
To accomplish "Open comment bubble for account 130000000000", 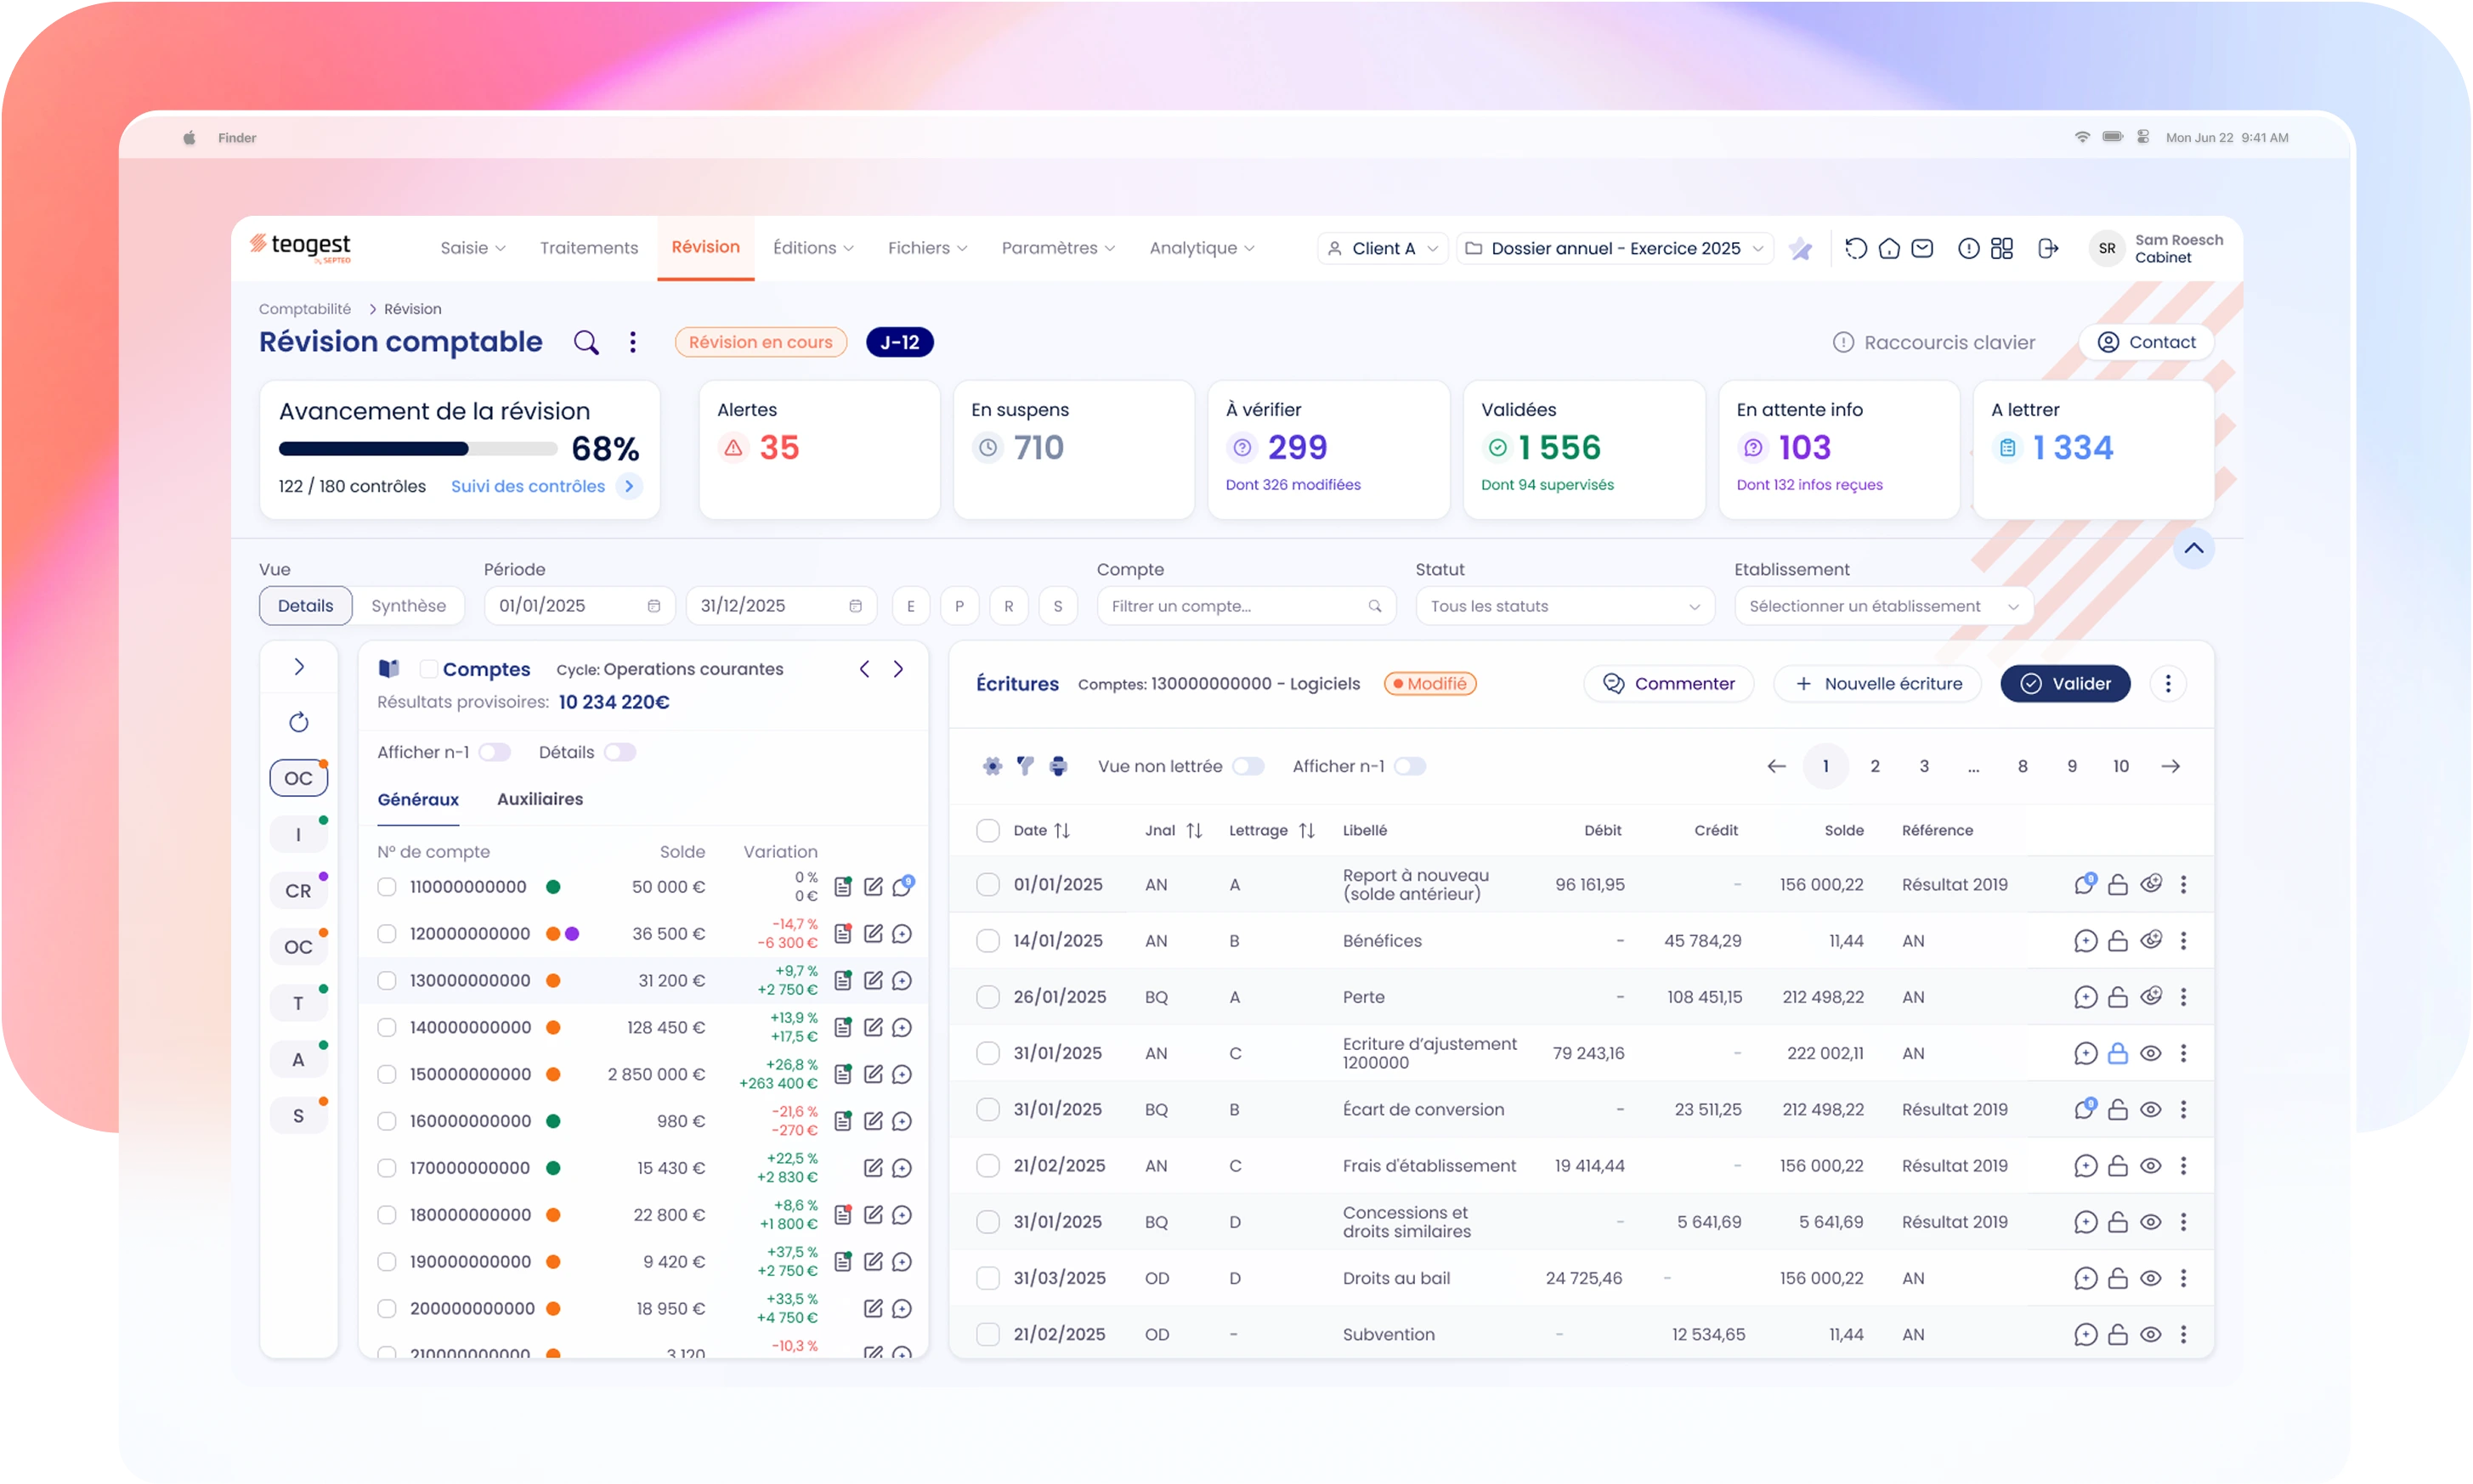I will point(902,980).
